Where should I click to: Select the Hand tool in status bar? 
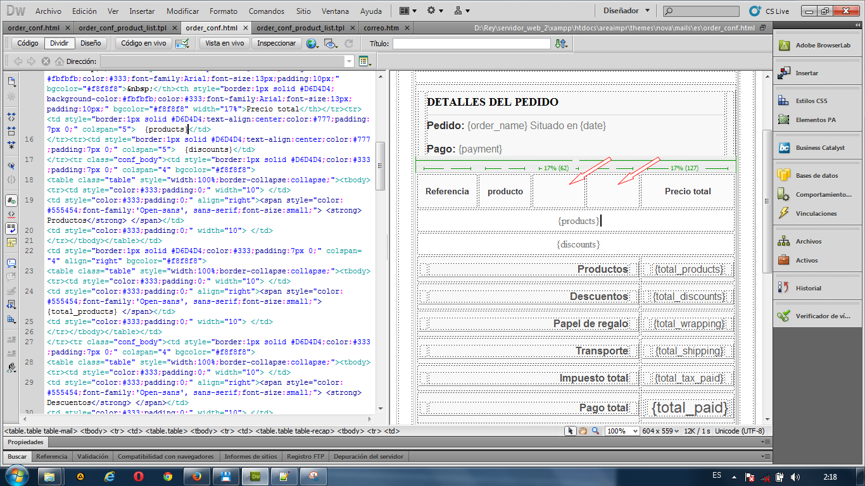583,431
